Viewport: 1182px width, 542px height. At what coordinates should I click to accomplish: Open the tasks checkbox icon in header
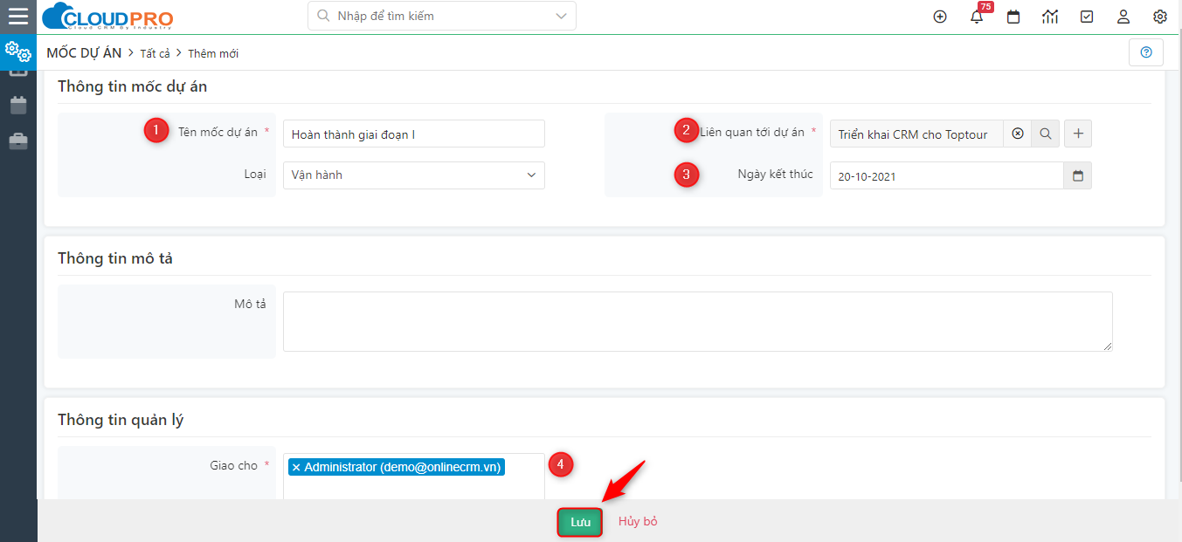coord(1087,17)
